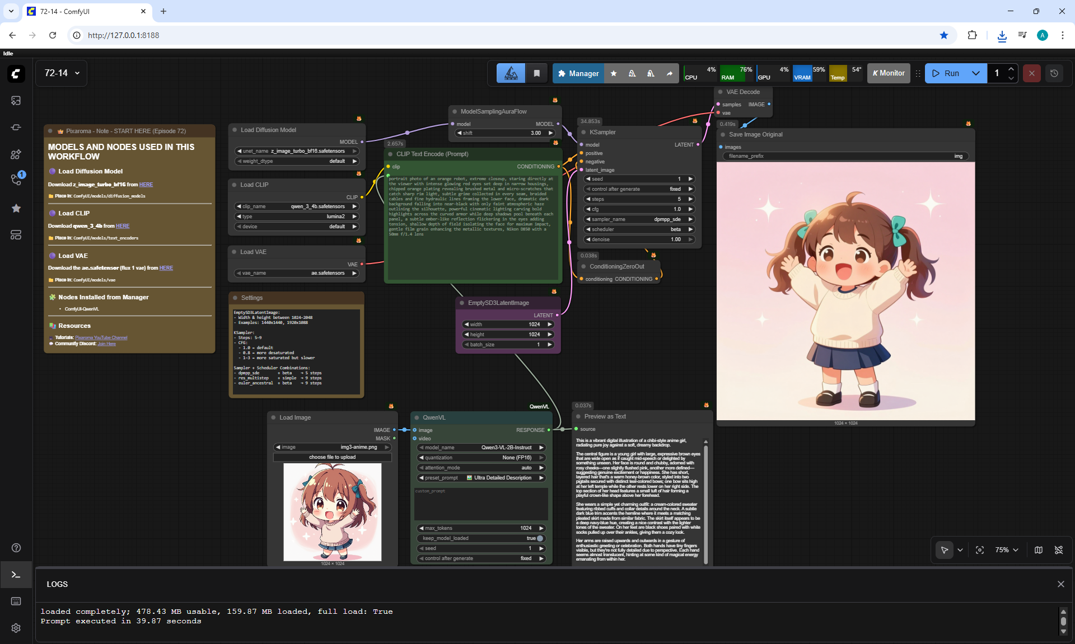1075x644 pixels.
Task: Toggle minimap icon in bottom-right canvas controls
Action: coord(1039,550)
